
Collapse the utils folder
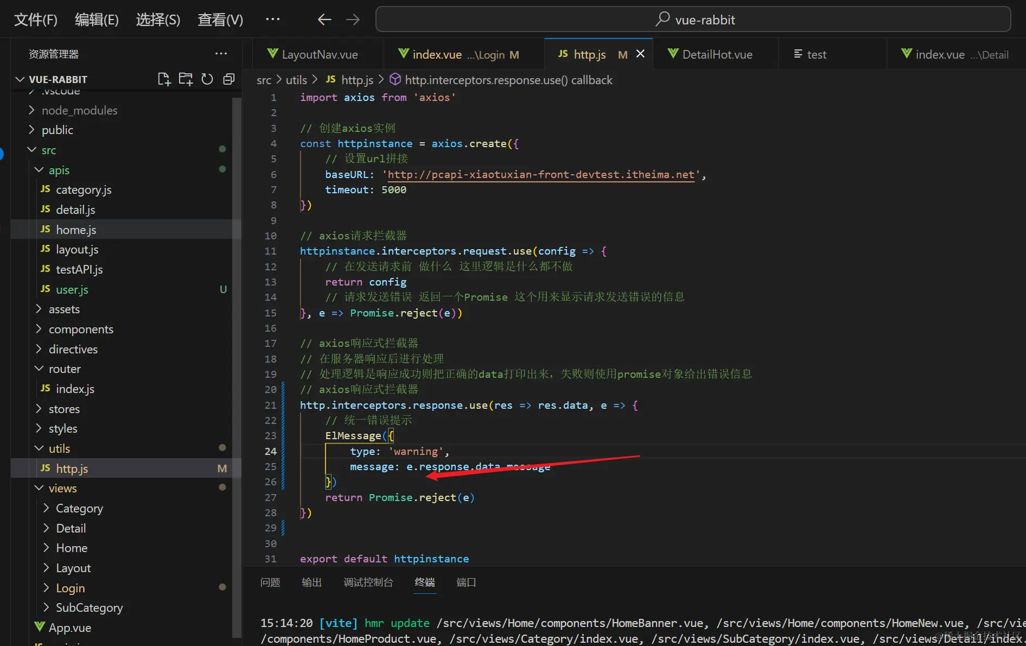(x=59, y=448)
